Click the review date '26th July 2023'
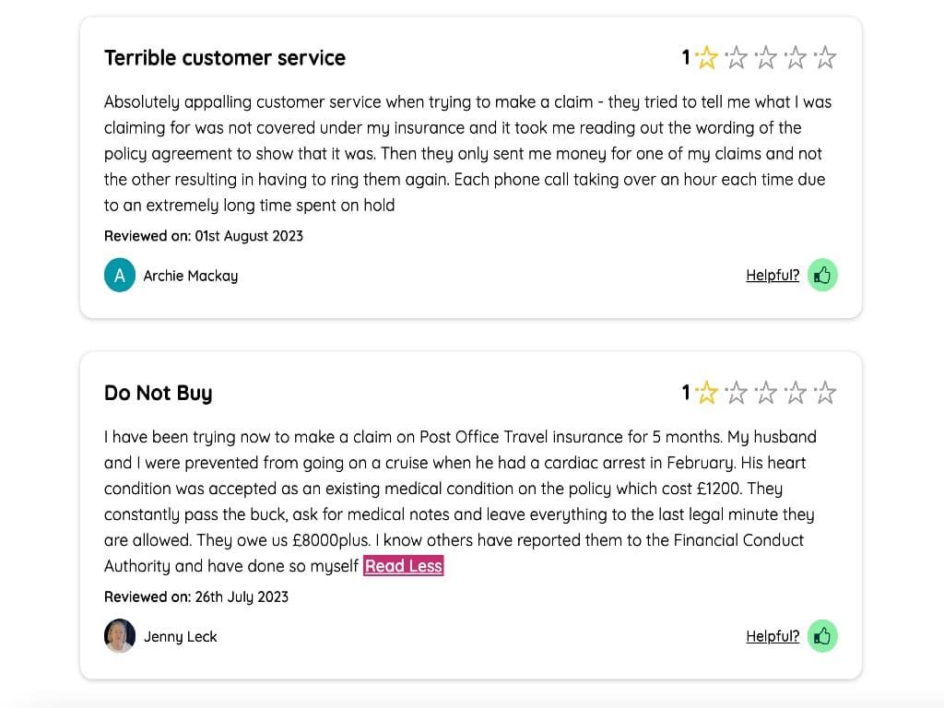Screen dimensions: 944x708 [242, 596]
